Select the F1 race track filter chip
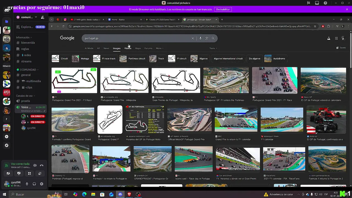 coord(105,59)
